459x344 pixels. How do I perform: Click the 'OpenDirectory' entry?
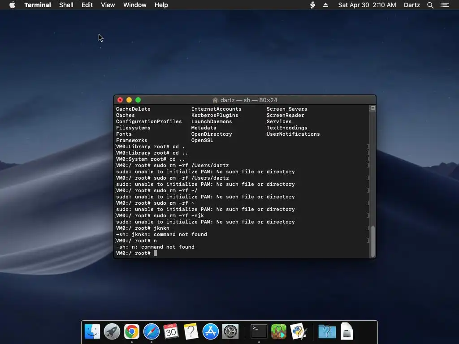click(212, 134)
